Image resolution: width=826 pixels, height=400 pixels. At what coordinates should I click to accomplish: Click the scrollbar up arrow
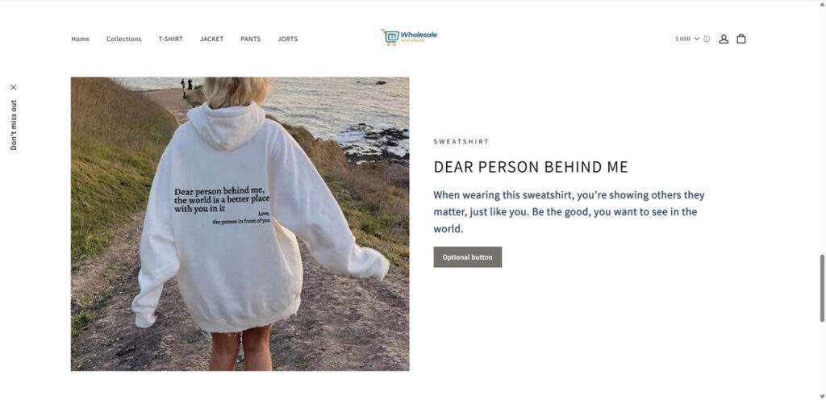coord(822,4)
